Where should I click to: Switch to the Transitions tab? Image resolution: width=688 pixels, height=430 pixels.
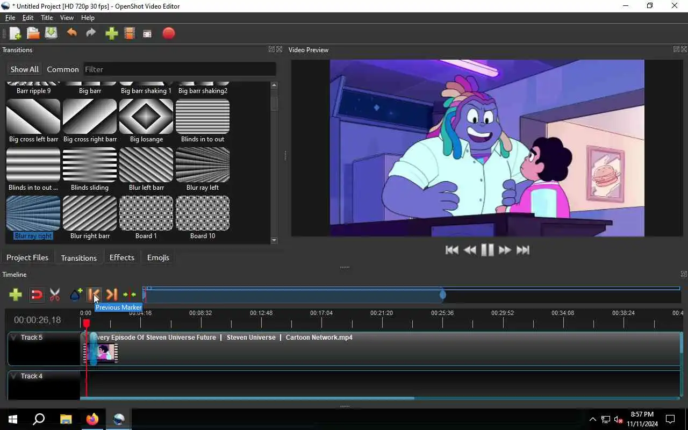click(79, 258)
